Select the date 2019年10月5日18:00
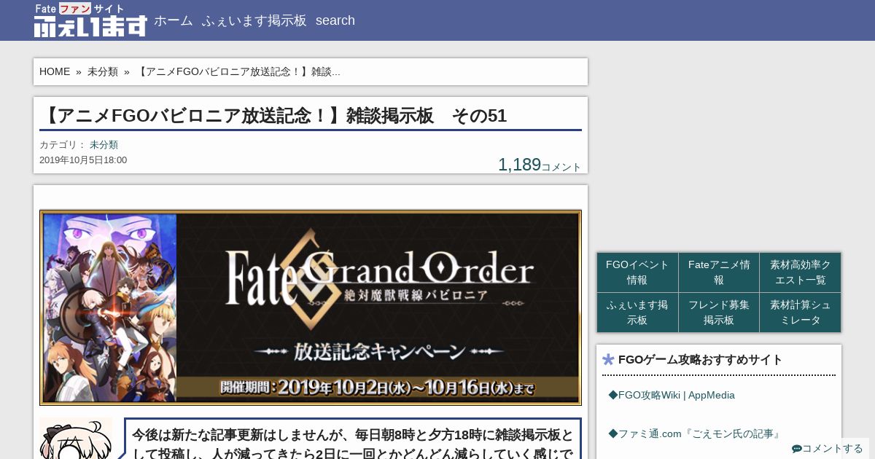This screenshot has width=875, height=459. click(x=83, y=160)
